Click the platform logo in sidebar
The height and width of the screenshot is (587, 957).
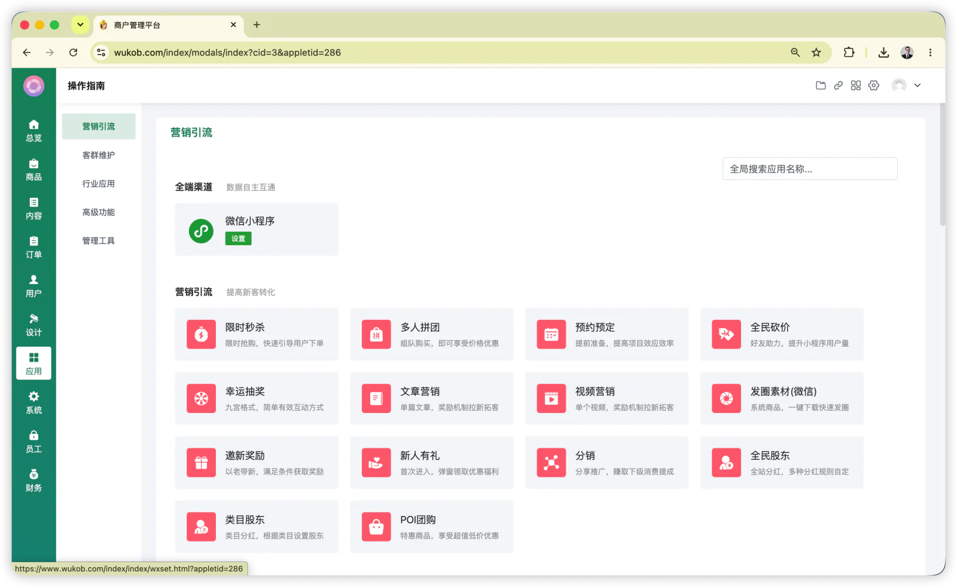click(33, 86)
